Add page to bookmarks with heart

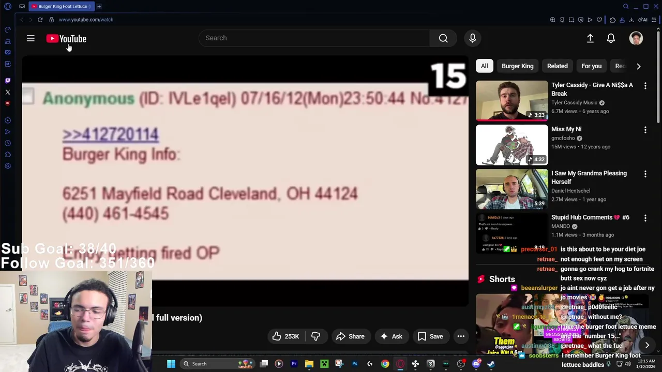click(599, 20)
